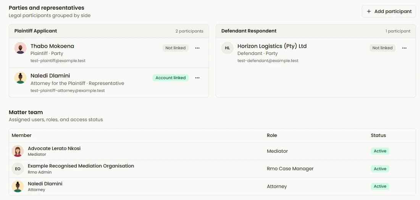Open more options for Thabo Mokoena

pos(197,48)
